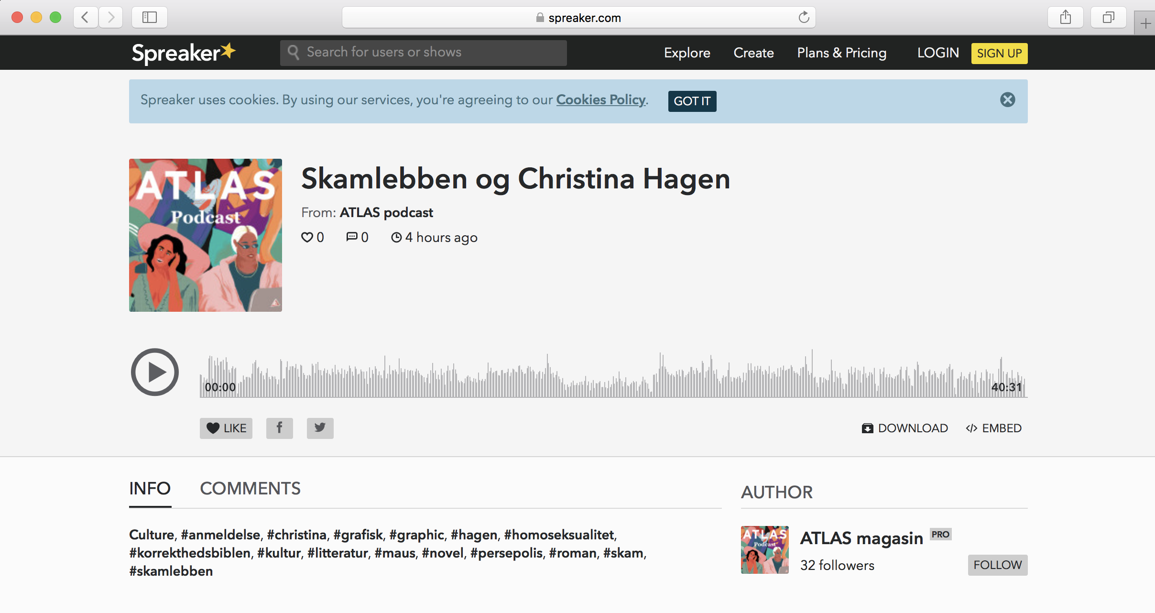Open the Explore menu
The image size is (1155, 613).
[687, 53]
